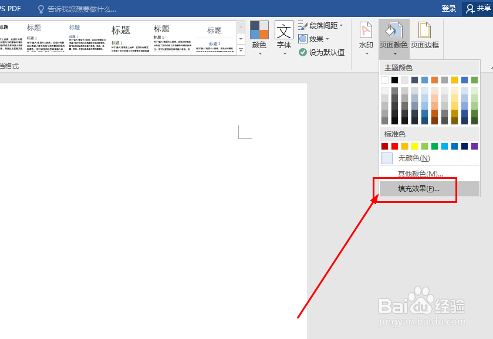
Task: Open Page Borders (页面边框)
Action: point(424,35)
